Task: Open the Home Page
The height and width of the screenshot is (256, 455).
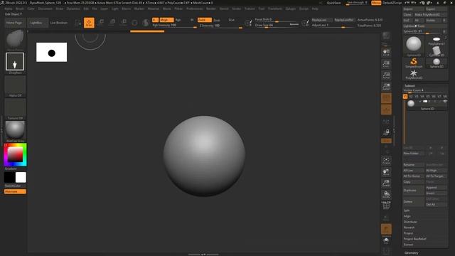Action: 14,23
